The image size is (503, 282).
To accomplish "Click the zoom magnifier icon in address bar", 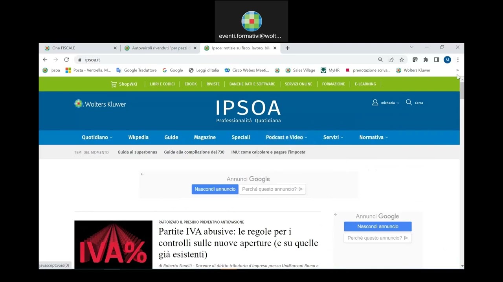I will pos(380,60).
